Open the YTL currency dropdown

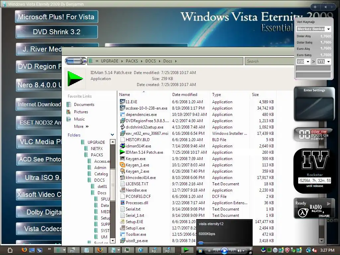[324, 61]
